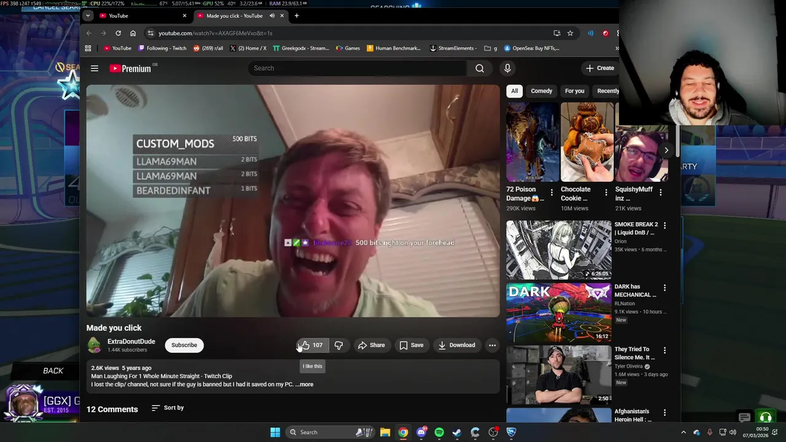Subscribe to ExtraDonutDude
This screenshot has height=442, width=786.
[x=184, y=345]
